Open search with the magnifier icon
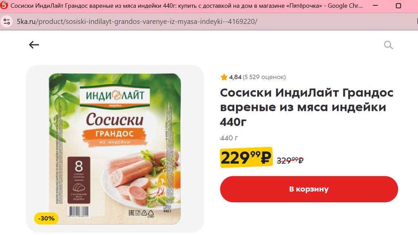The height and width of the screenshot is (235, 418). (x=389, y=45)
